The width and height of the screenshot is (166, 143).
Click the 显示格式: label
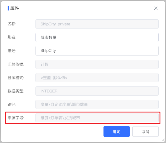pyautogui.click(x=16, y=78)
